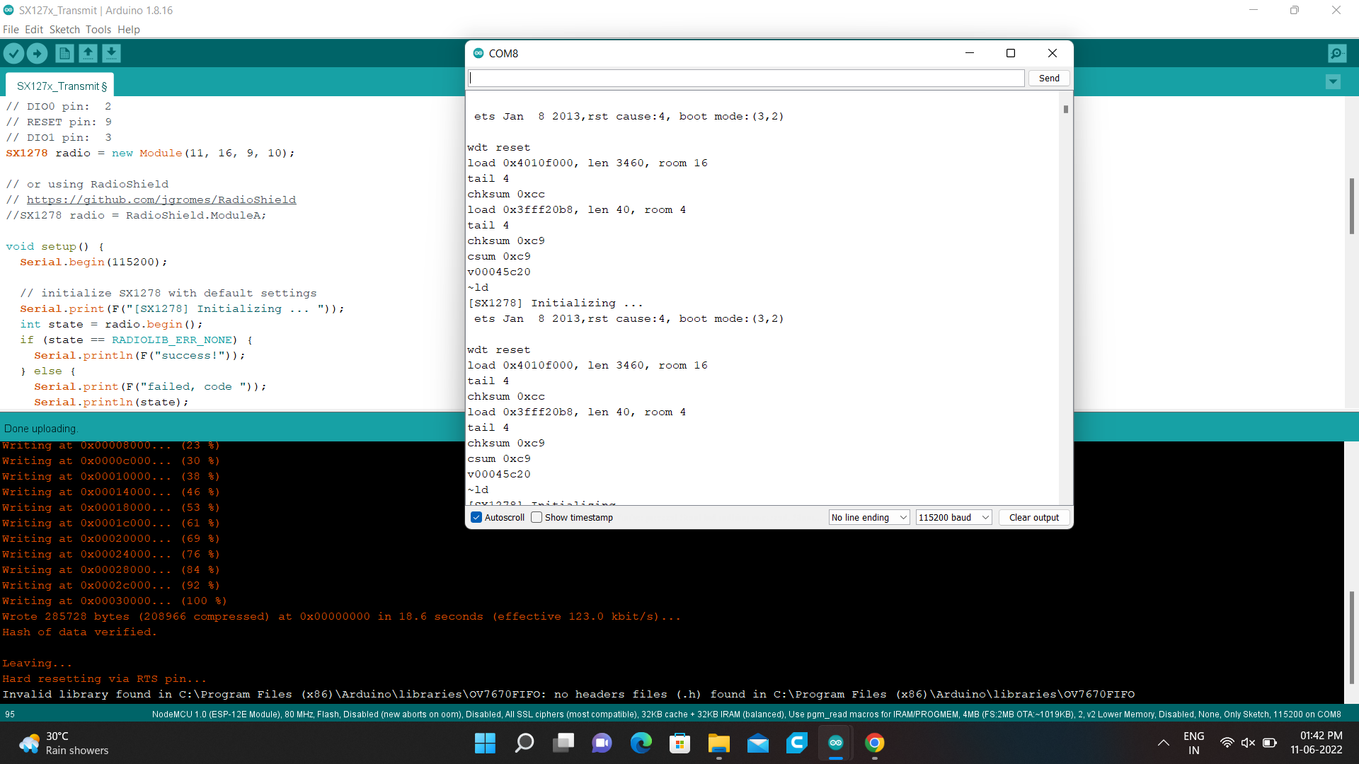
Task: Launch Google Chrome from the taskbar
Action: (x=874, y=743)
